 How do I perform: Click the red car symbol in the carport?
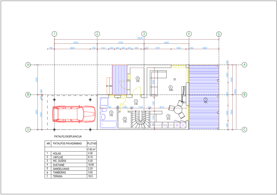pyautogui.click(x=74, y=114)
